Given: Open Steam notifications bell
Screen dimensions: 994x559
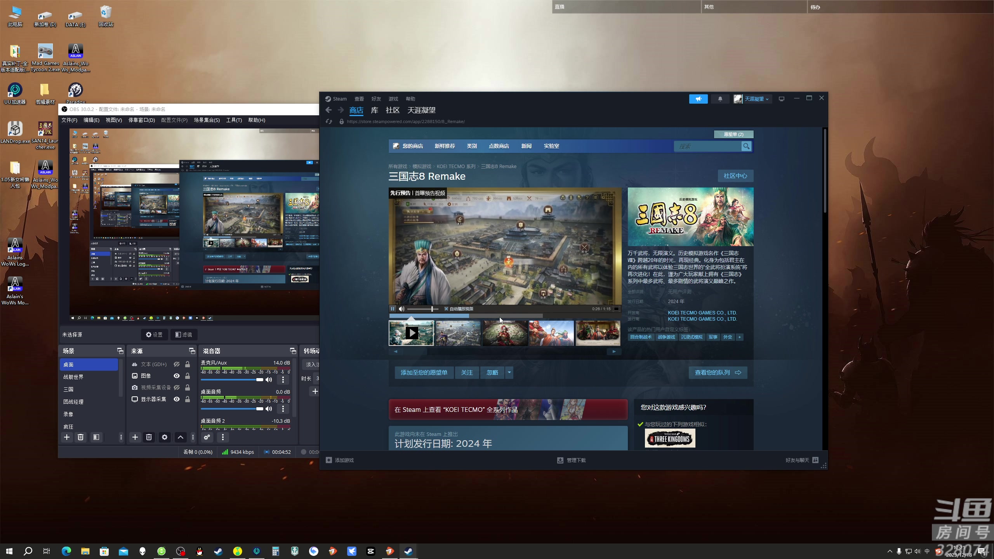Looking at the screenshot, I should click(x=720, y=99).
